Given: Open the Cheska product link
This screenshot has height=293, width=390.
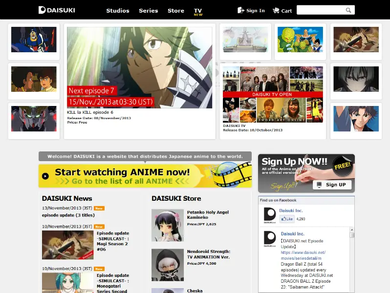Looking at the screenshot, I should click(195, 291).
